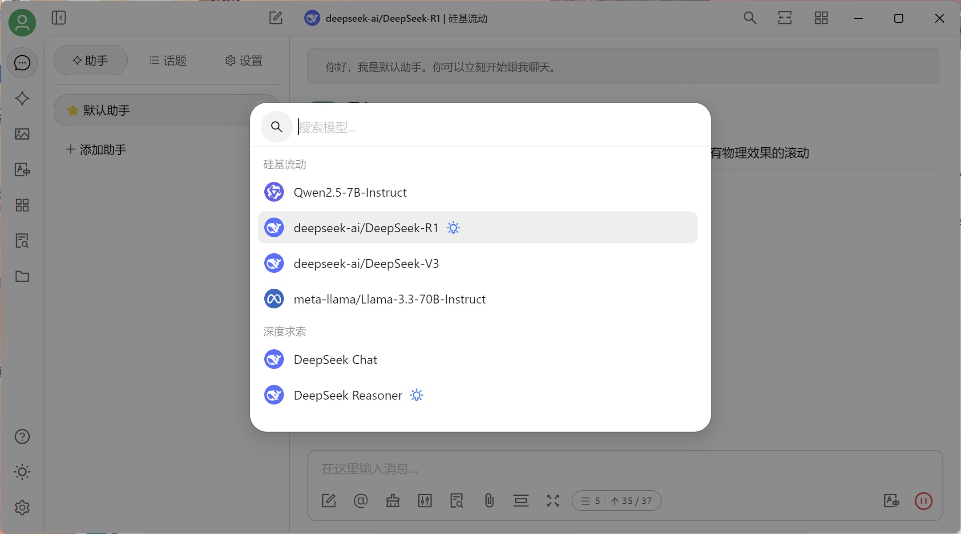Screen dimensions: 961x534
Task: Choose deepseek-ai/DeepSeek-V3 model
Action: 478,263
